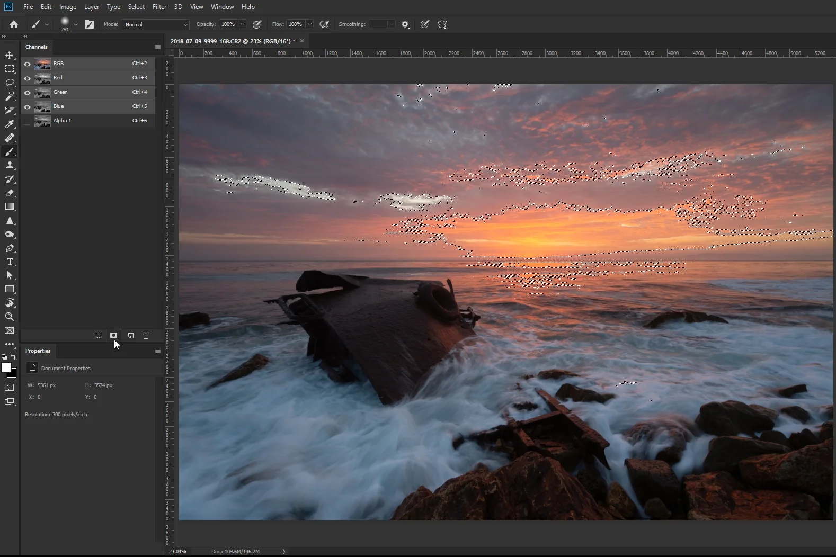Select the Alpha 1 channel thumbnail
The height and width of the screenshot is (557, 836).
point(42,121)
